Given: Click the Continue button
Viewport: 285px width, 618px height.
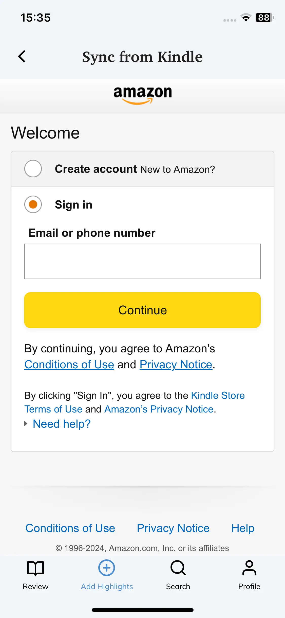Looking at the screenshot, I should (142, 310).
